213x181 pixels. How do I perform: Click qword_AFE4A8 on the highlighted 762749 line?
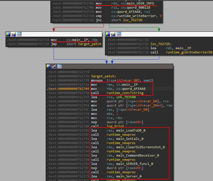134,89
